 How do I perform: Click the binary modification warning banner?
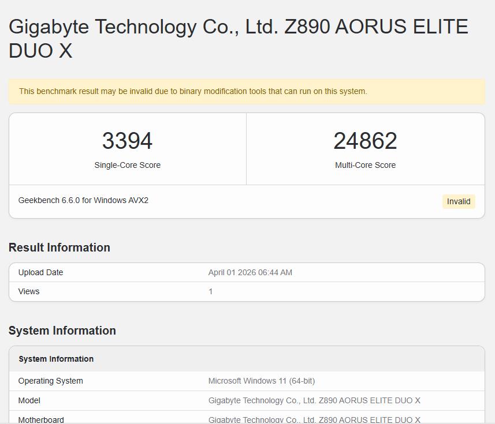(x=193, y=91)
